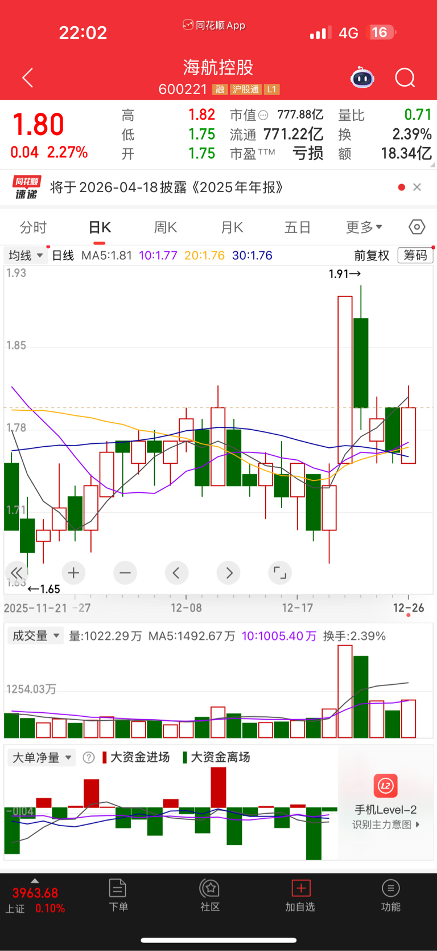437x951 pixels.
Task: Tap the 融 margin badge
Action: coord(220,89)
